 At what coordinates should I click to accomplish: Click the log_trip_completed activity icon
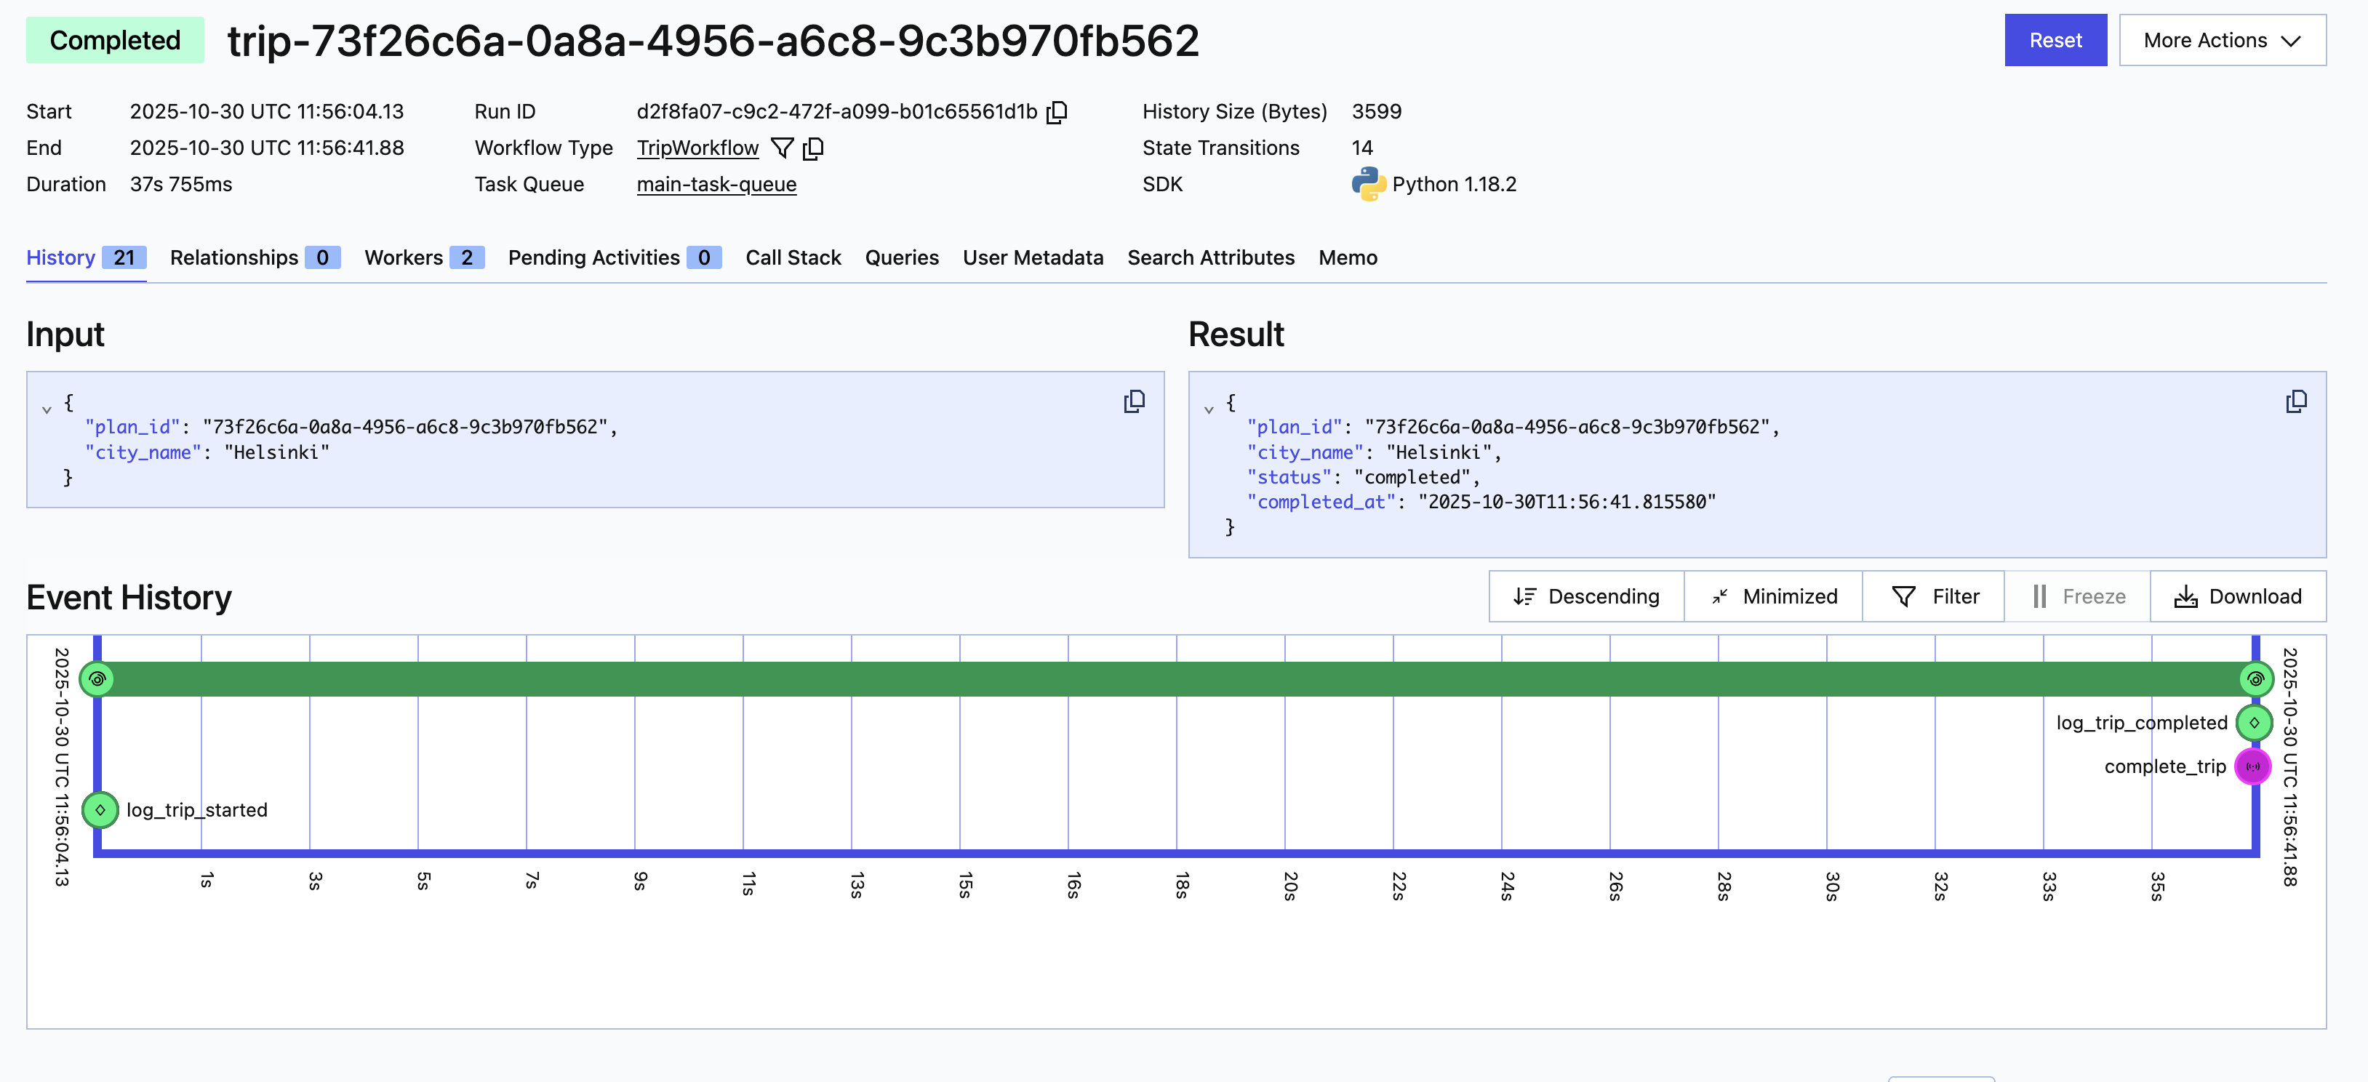point(2254,723)
